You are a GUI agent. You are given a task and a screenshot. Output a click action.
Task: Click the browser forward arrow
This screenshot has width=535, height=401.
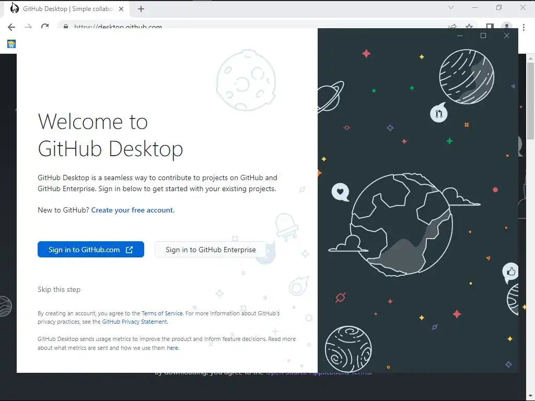coord(28,27)
